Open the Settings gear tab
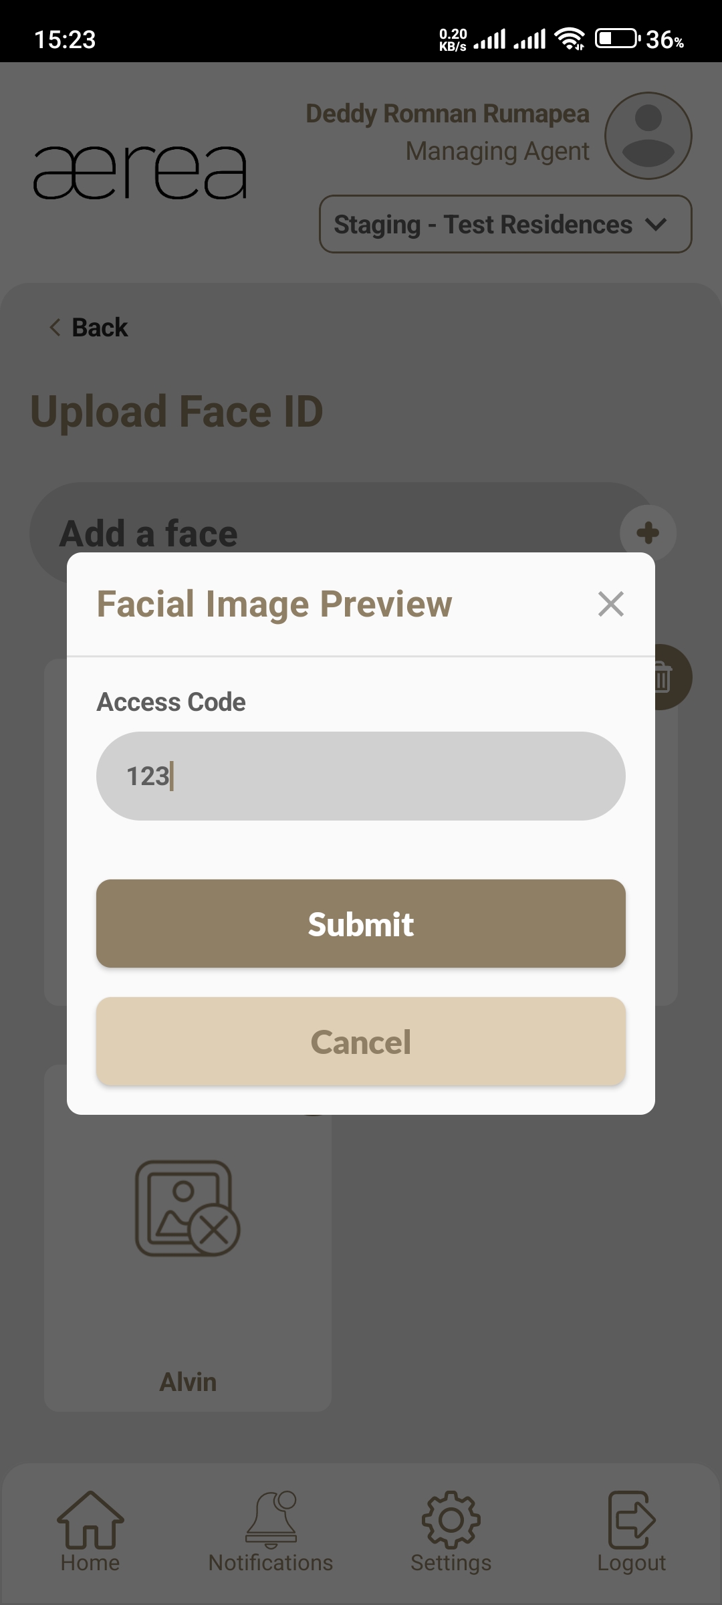 pyautogui.click(x=451, y=1531)
